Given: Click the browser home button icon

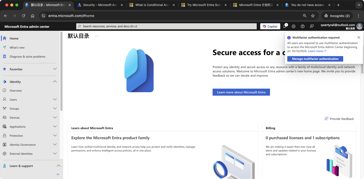Looking at the screenshot, I should click(33, 16).
